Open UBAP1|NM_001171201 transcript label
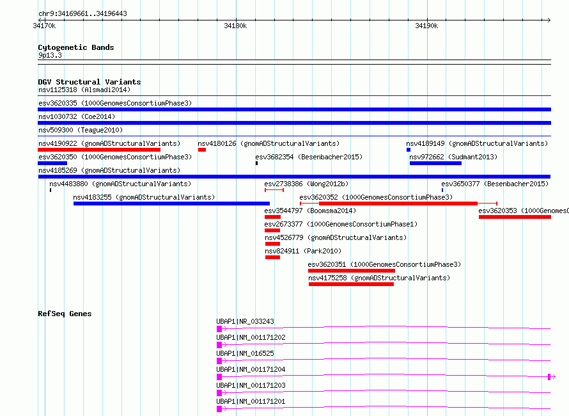The image size is (569, 416). pos(251,401)
